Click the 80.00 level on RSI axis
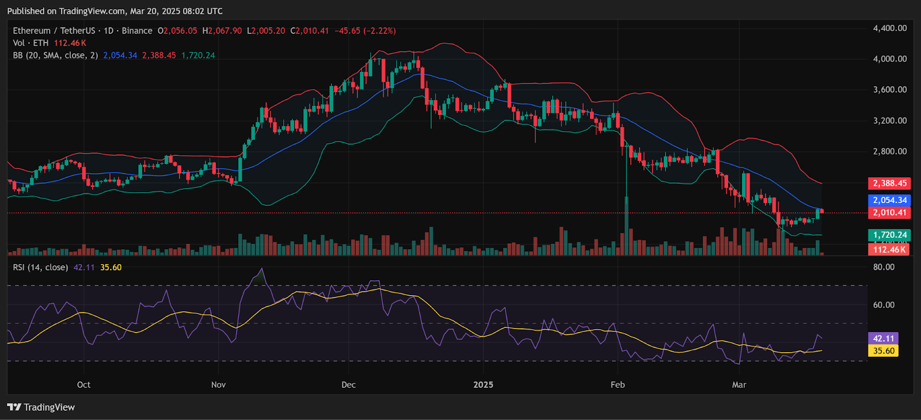The width and height of the screenshot is (921, 420). click(884, 267)
